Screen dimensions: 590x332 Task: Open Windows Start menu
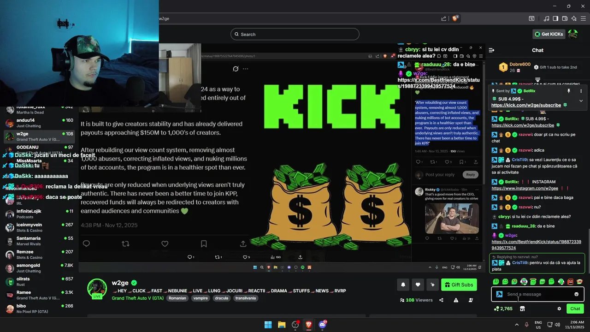(x=268, y=325)
